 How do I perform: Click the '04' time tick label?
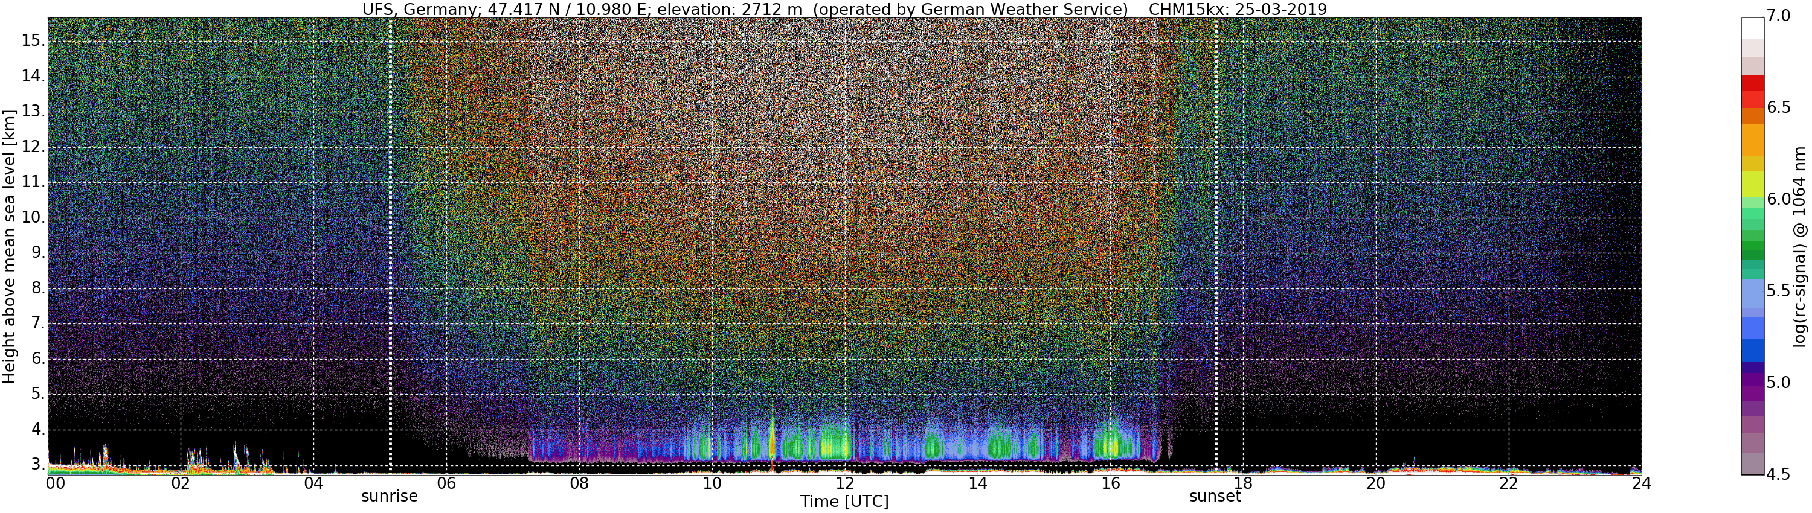[x=313, y=483]
